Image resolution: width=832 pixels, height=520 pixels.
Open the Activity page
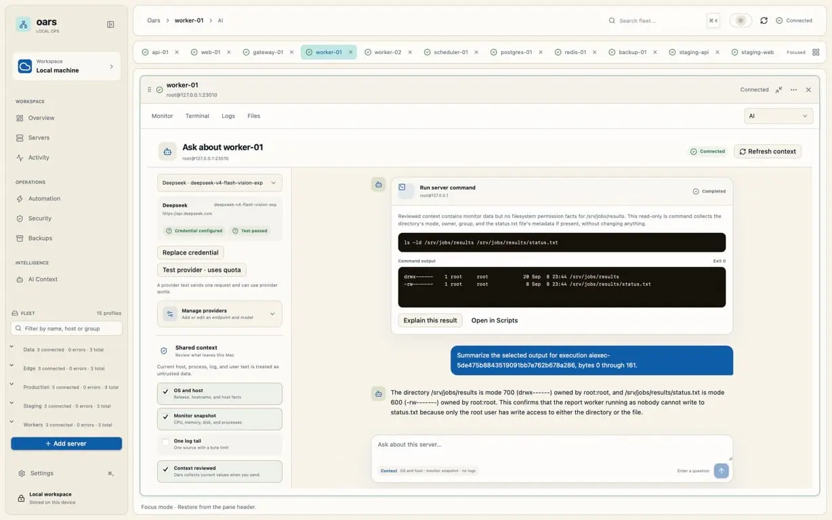(x=39, y=157)
